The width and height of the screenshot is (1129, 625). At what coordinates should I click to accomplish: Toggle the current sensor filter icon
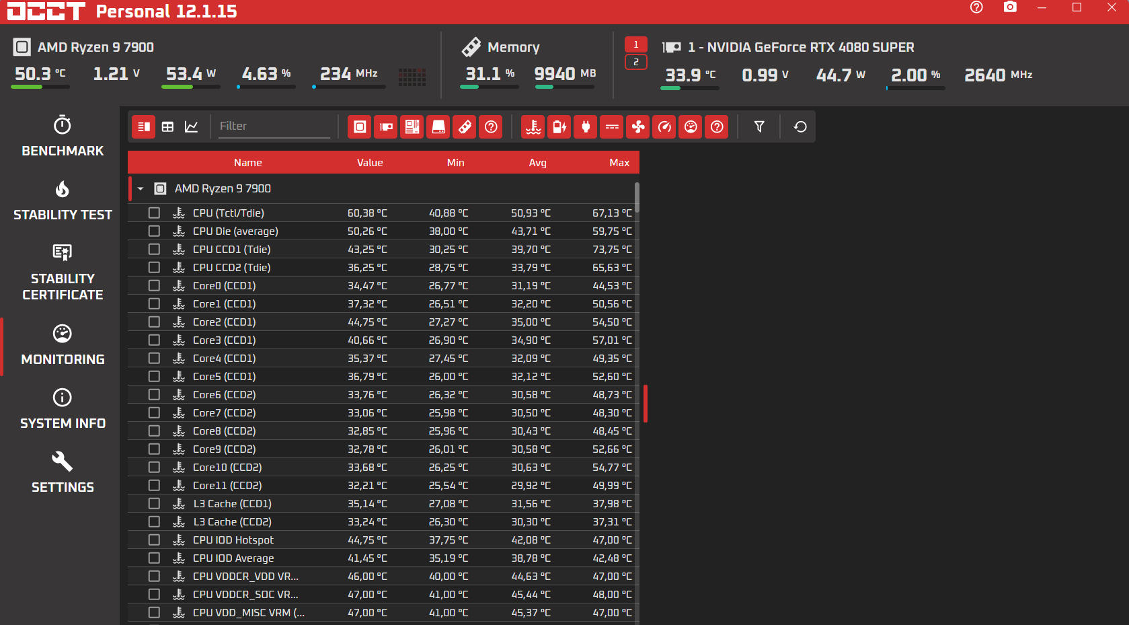[x=612, y=126]
